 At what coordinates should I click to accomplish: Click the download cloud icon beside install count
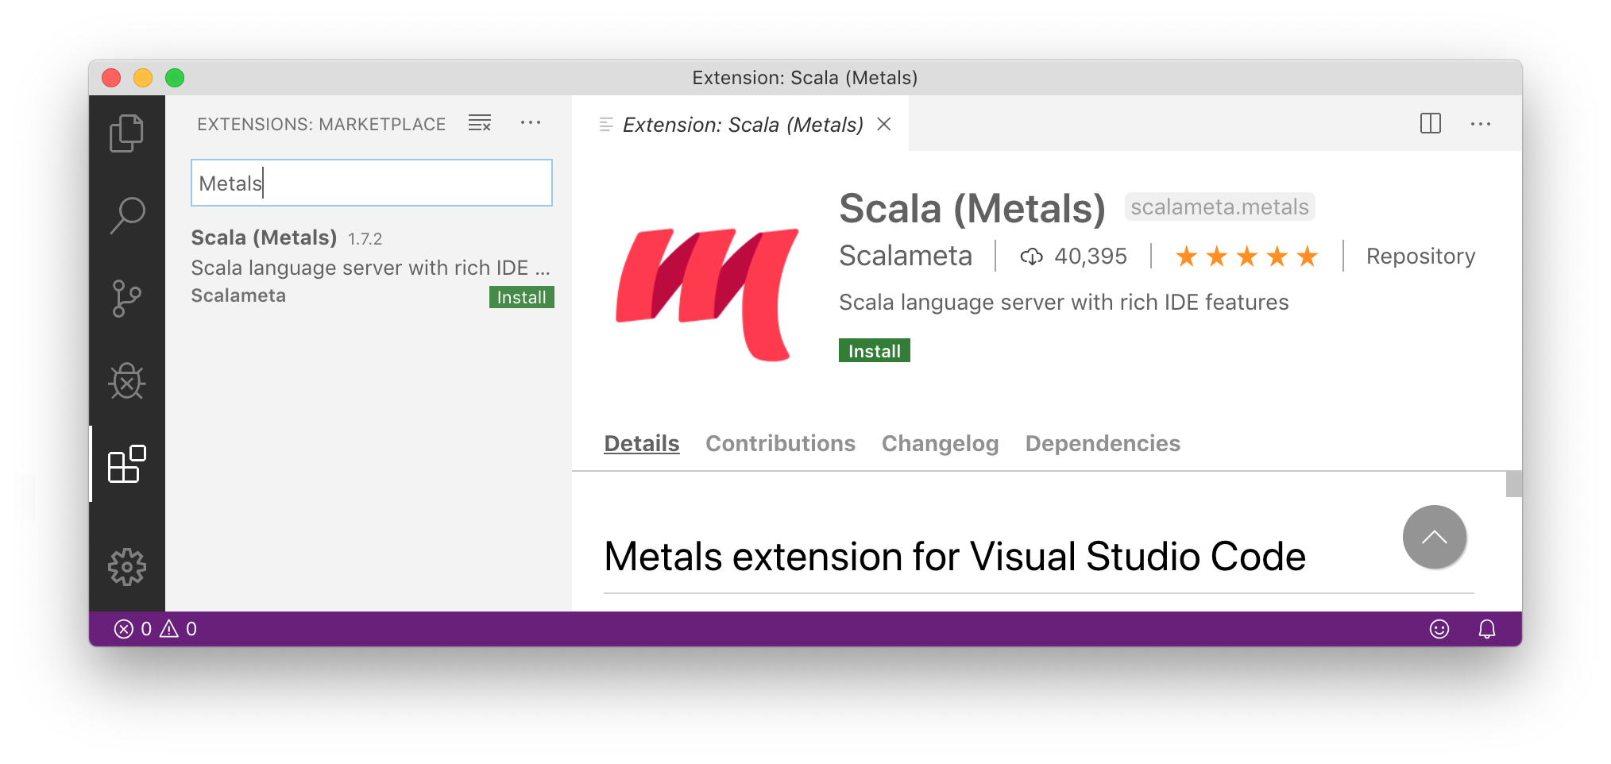[x=1031, y=257]
